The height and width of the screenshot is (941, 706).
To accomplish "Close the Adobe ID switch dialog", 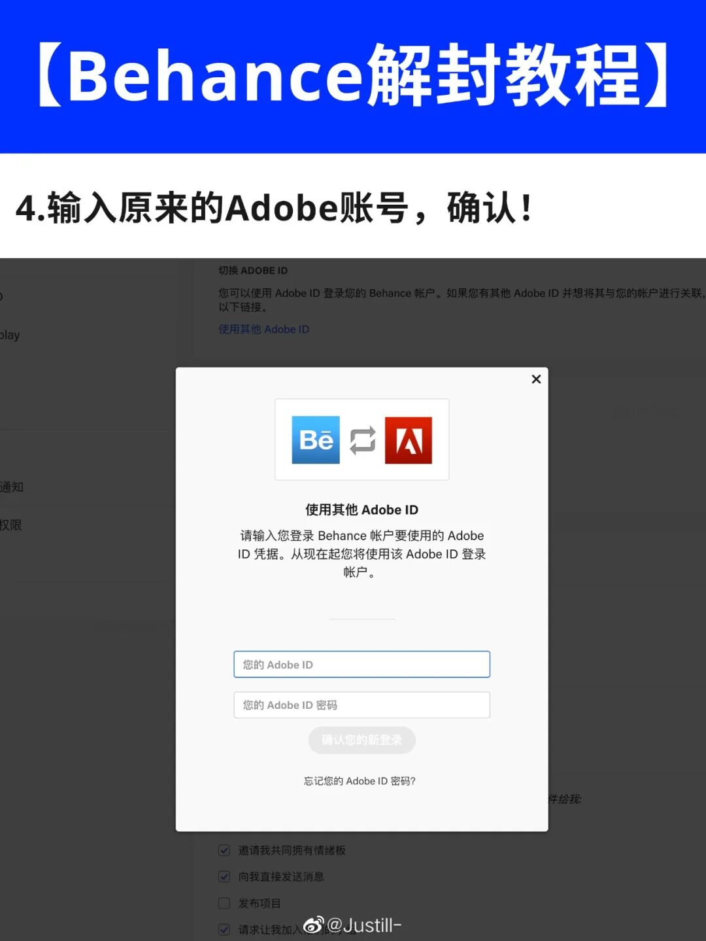I will 536,379.
